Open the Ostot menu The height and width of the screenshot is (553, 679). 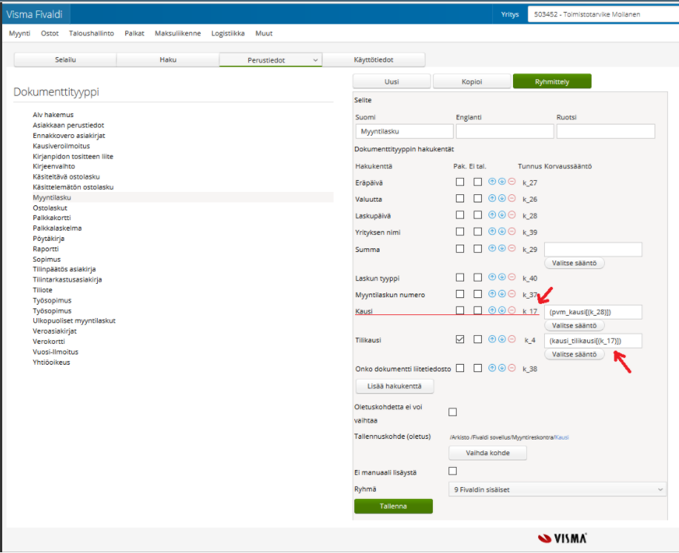(50, 33)
